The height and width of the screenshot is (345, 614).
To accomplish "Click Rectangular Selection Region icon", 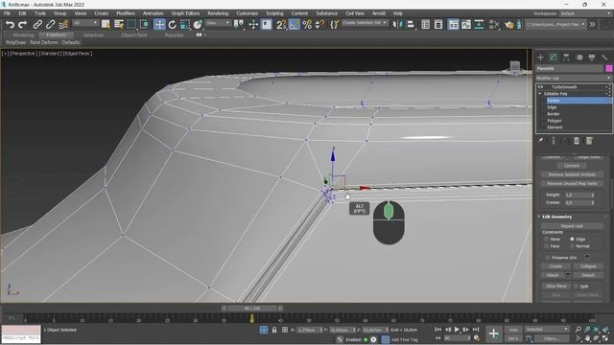I will tap(131, 25).
